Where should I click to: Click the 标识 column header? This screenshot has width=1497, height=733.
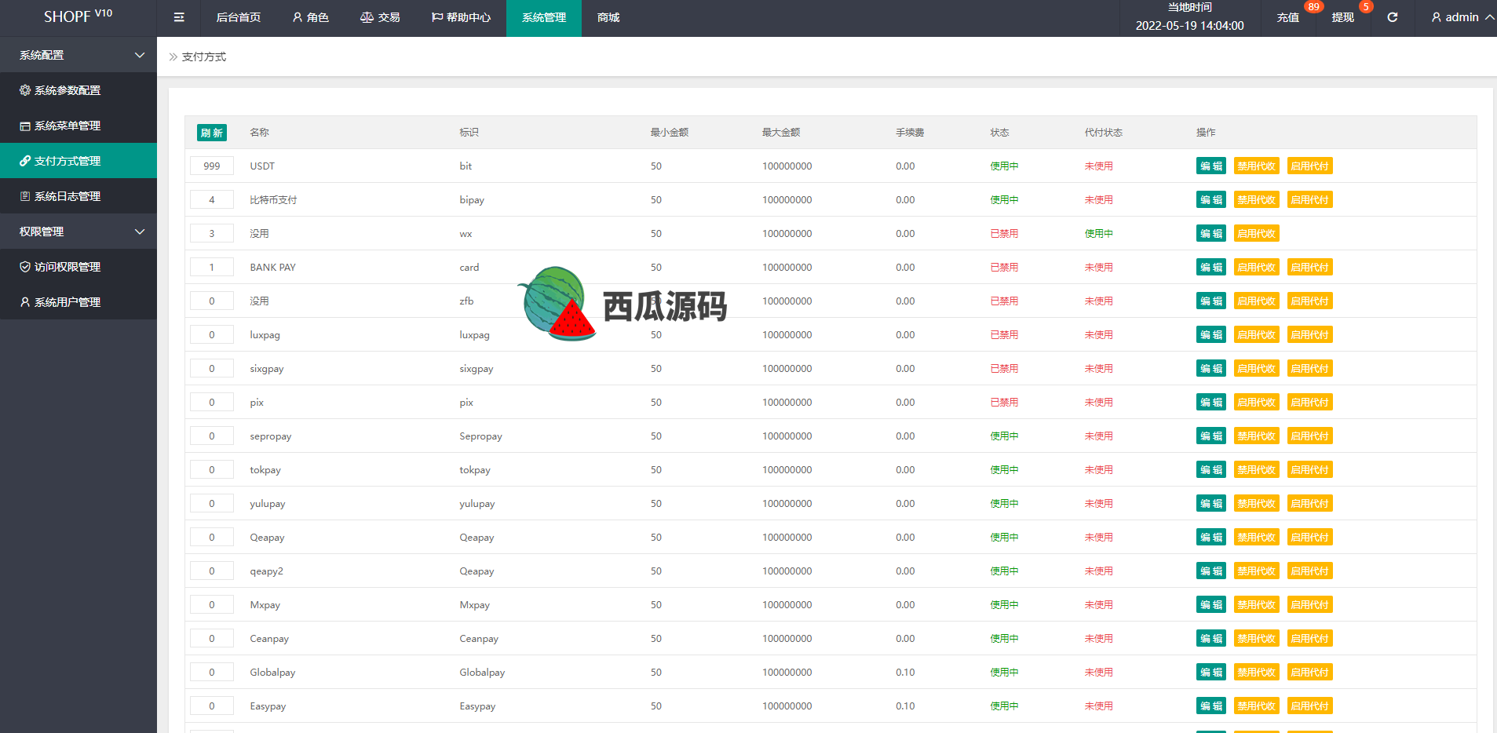469,133
